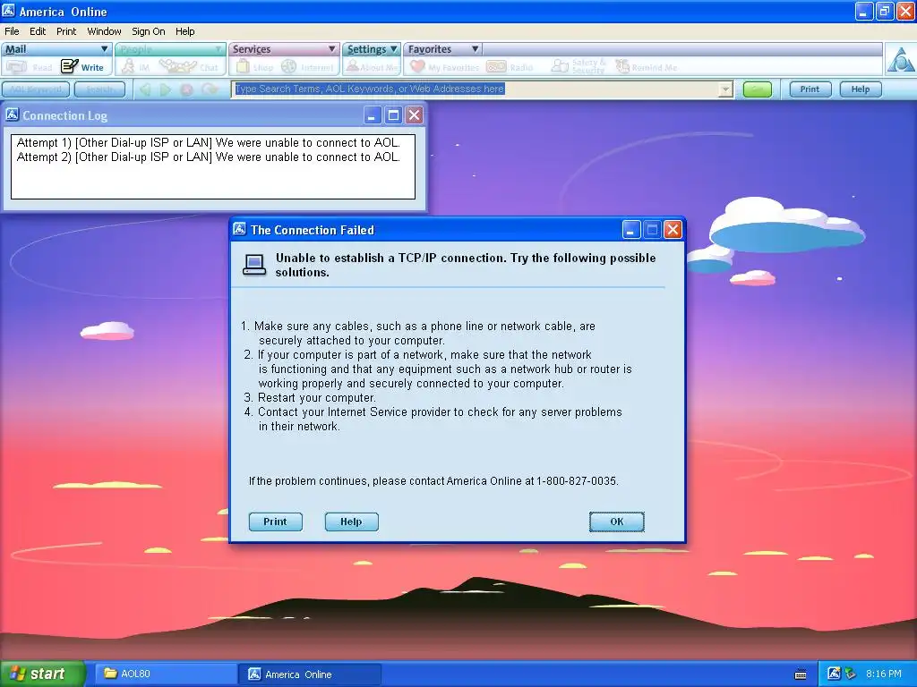
Task: Open the Sign On menu
Action: coord(148,31)
